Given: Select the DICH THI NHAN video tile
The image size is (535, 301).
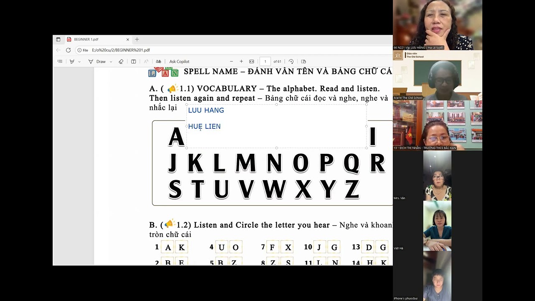Looking at the screenshot, I should click(x=438, y=125).
